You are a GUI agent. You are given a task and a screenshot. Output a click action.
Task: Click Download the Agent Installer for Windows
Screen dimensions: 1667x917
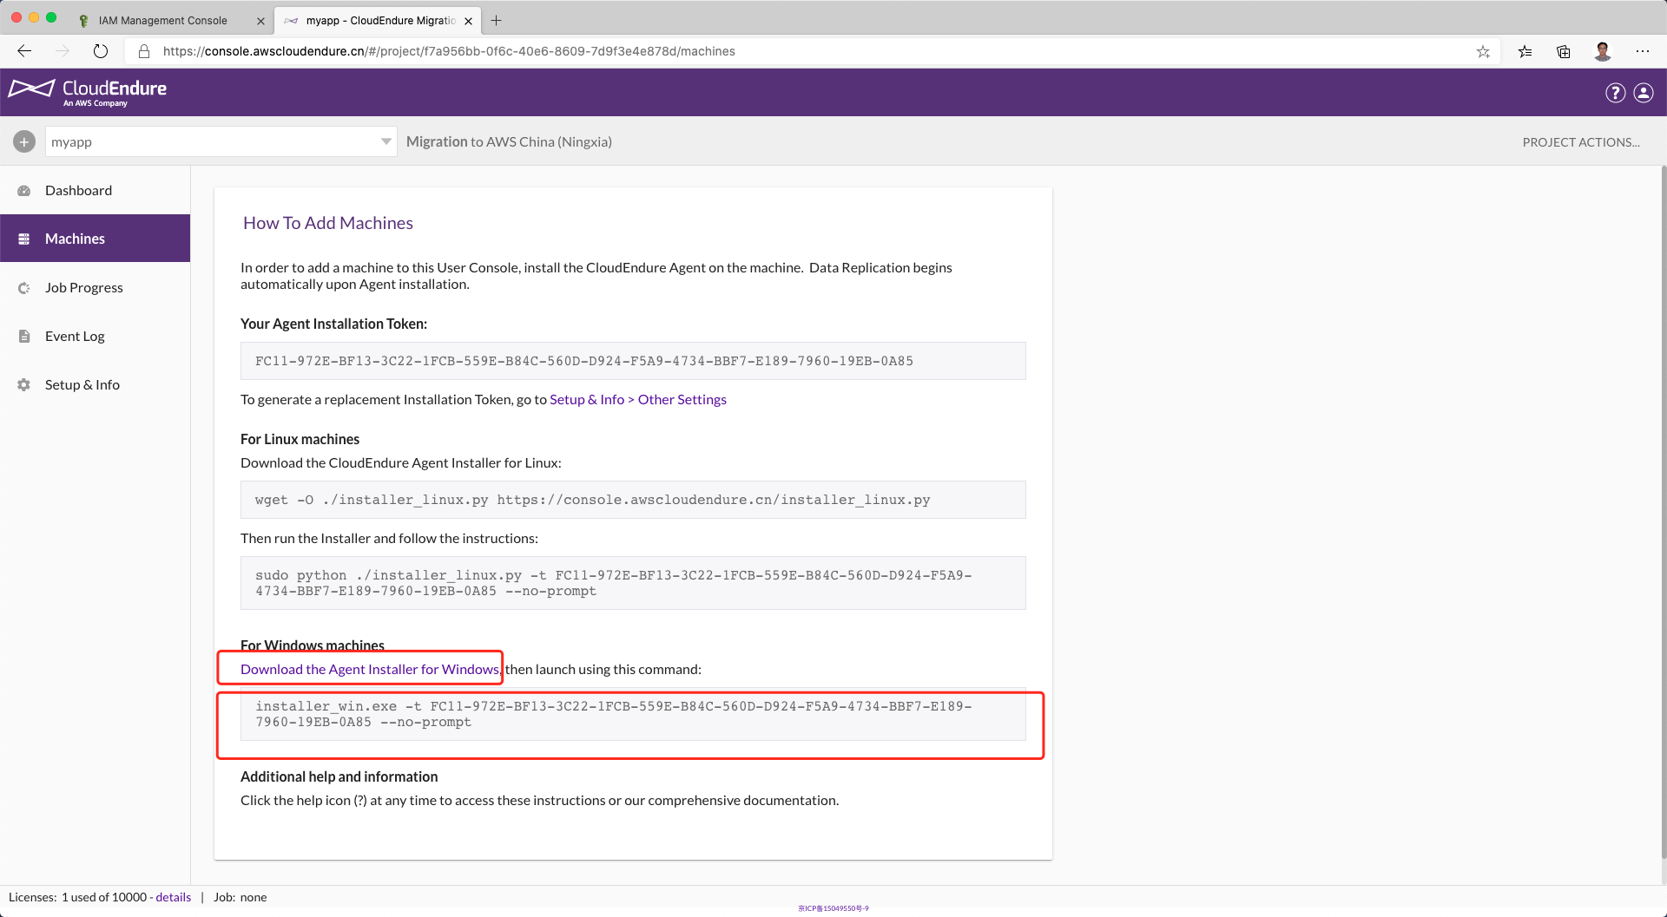click(x=370, y=669)
